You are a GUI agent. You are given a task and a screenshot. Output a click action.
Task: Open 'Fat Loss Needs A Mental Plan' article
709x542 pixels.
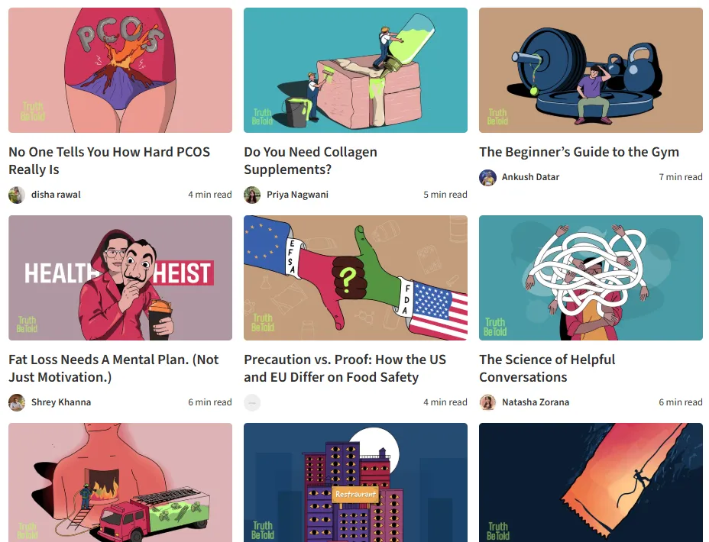click(x=114, y=369)
